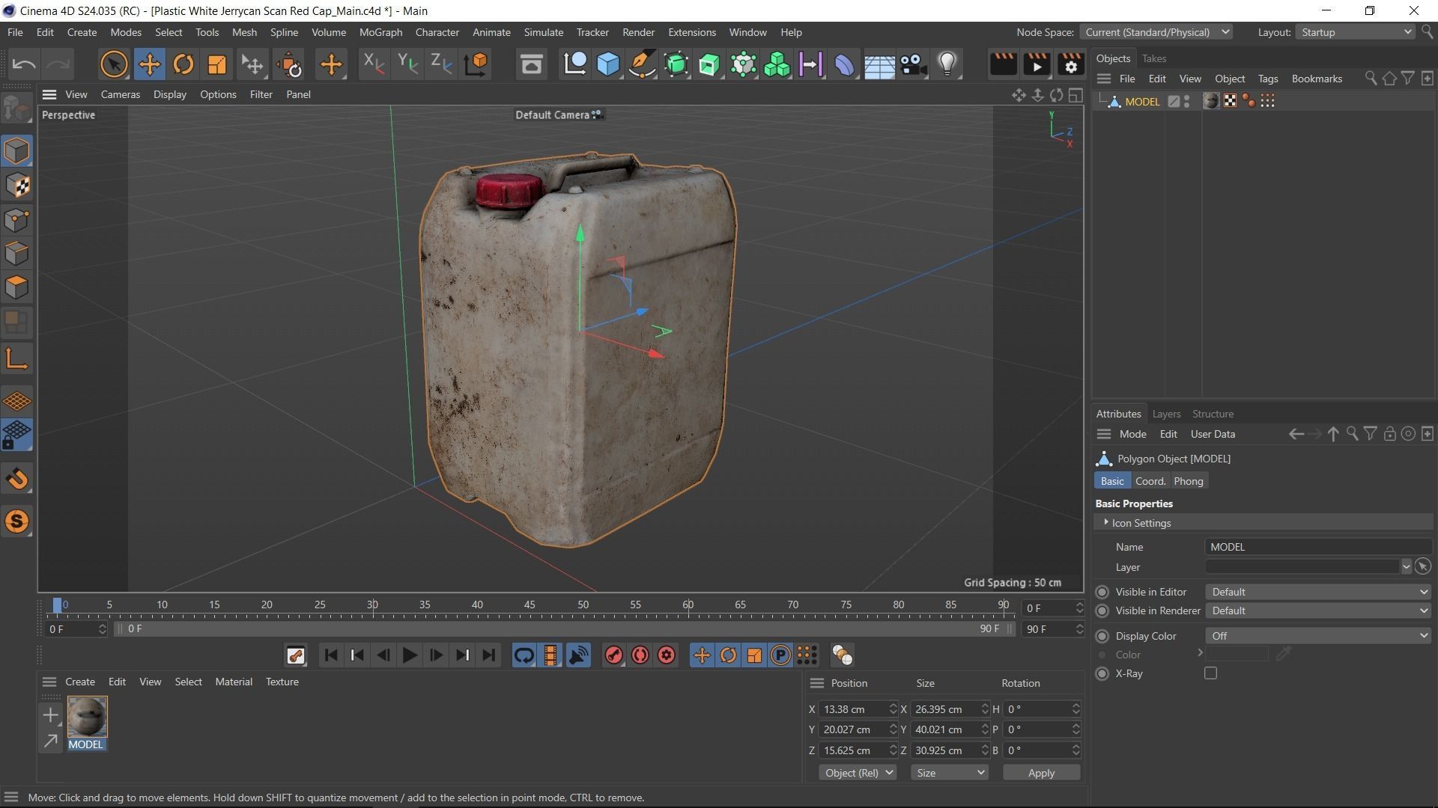Toggle Visible in Editor animation dot
1438x808 pixels.
(x=1102, y=592)
